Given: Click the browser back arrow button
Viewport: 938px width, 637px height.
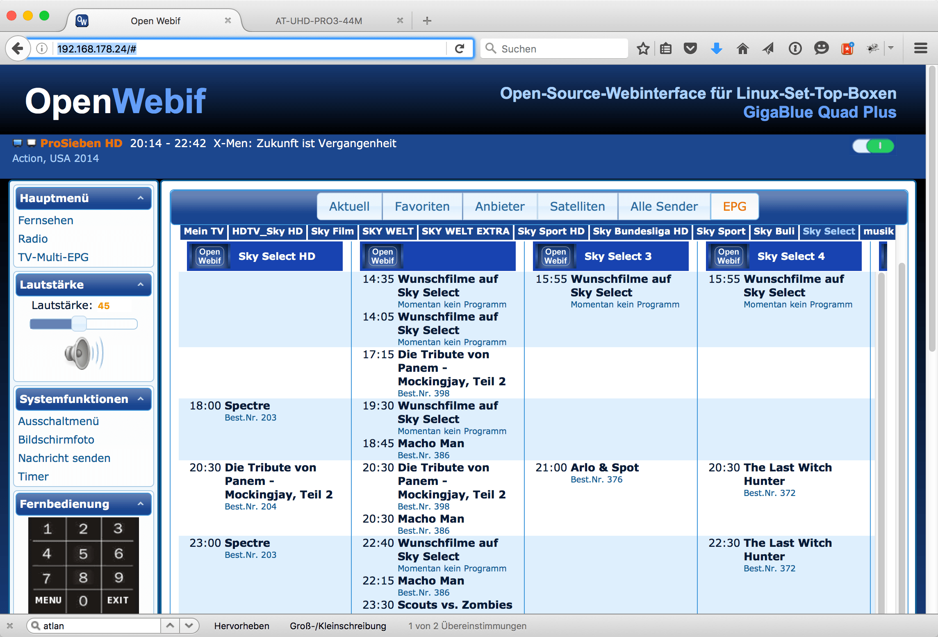Looking at the screenshot, I should click(18, 49).
